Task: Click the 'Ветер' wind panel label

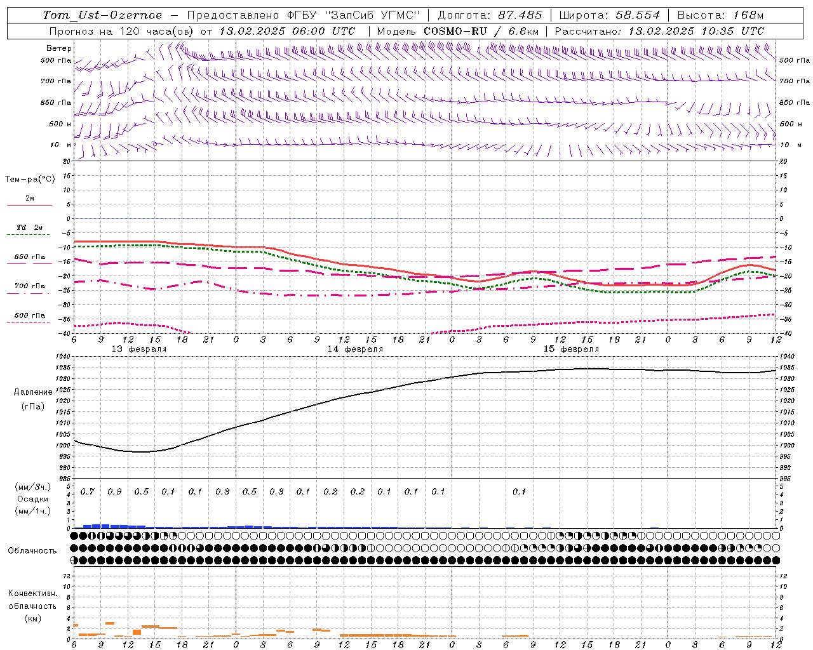Action: [x=59, y=48]
